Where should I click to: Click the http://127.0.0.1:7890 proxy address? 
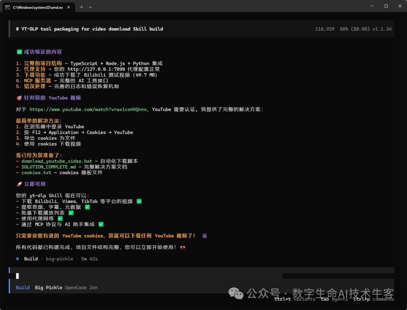96,69
